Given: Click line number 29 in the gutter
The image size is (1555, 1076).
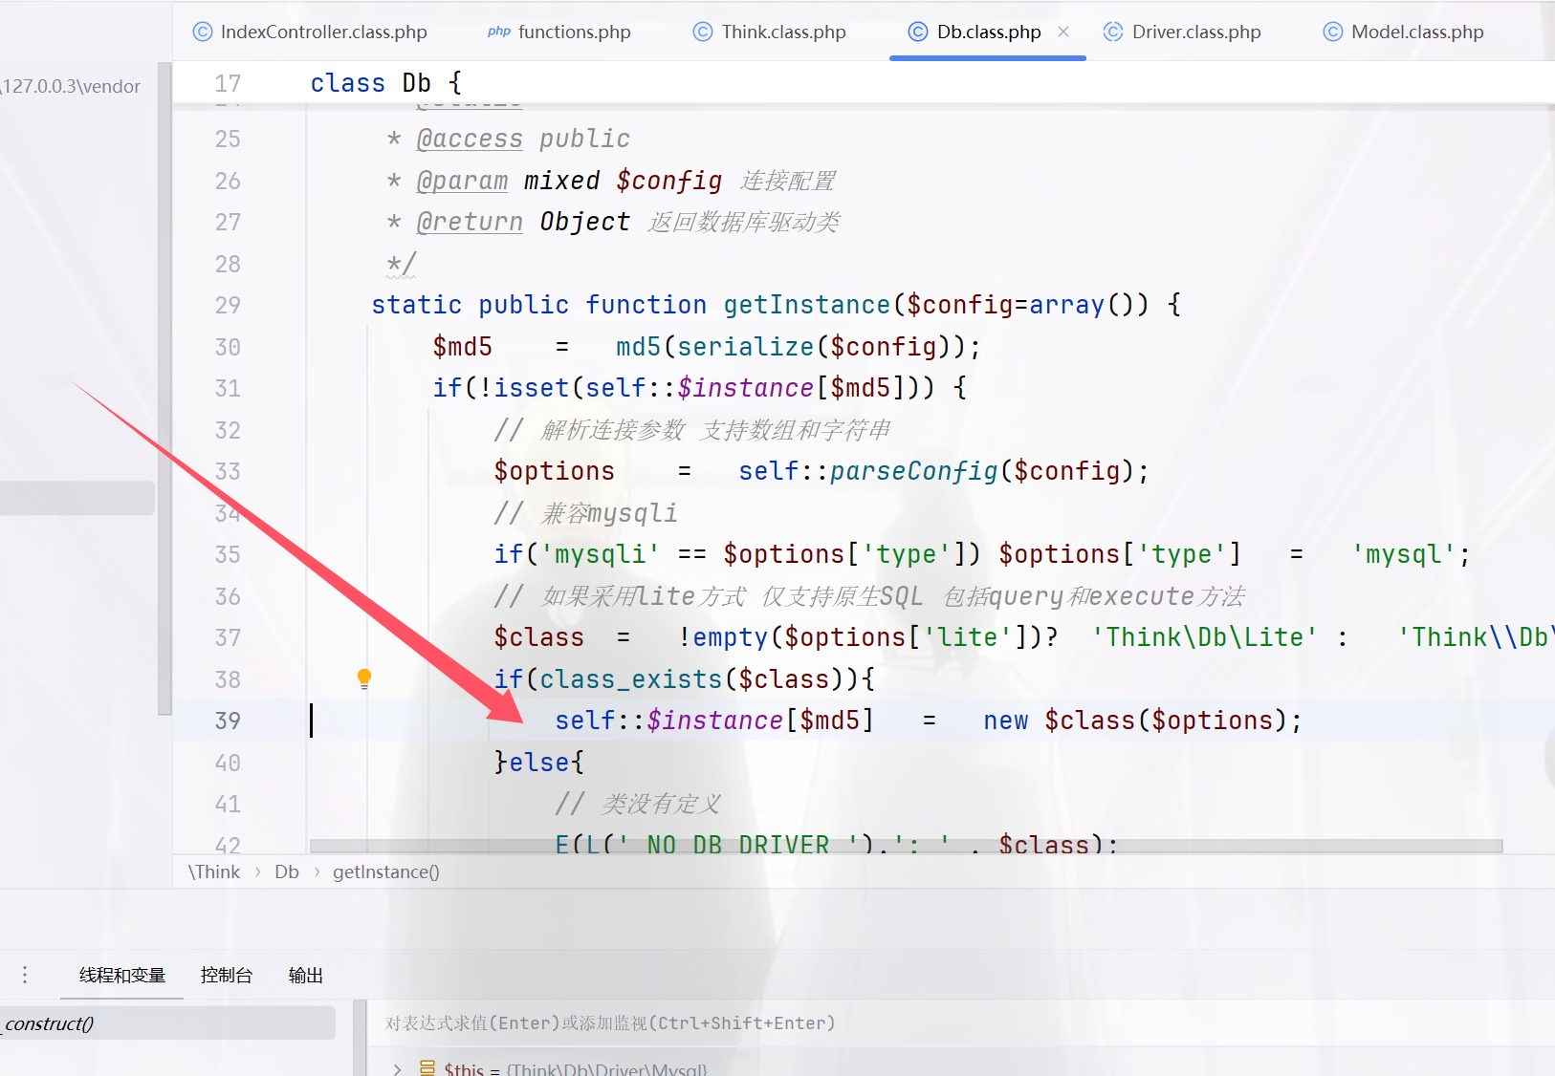Looking at the screenshot, I should (228, 305).
